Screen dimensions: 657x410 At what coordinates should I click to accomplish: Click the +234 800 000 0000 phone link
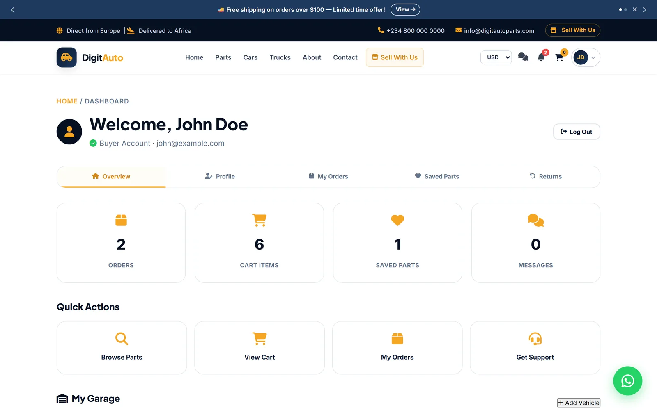pyautogui.click(x=416, y=31)
